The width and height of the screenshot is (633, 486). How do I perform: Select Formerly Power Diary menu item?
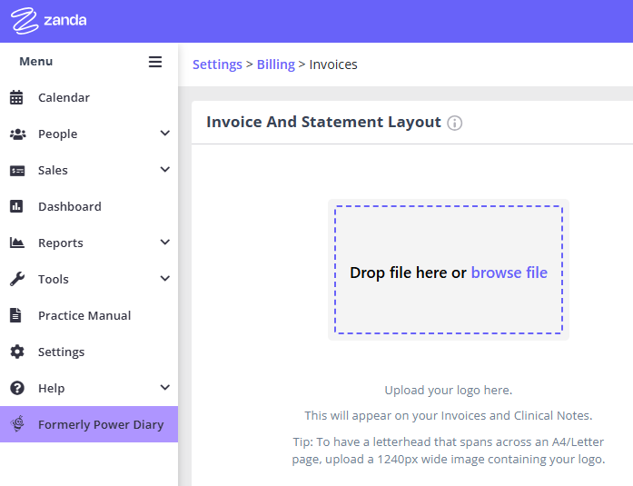[x=89, y=424]
